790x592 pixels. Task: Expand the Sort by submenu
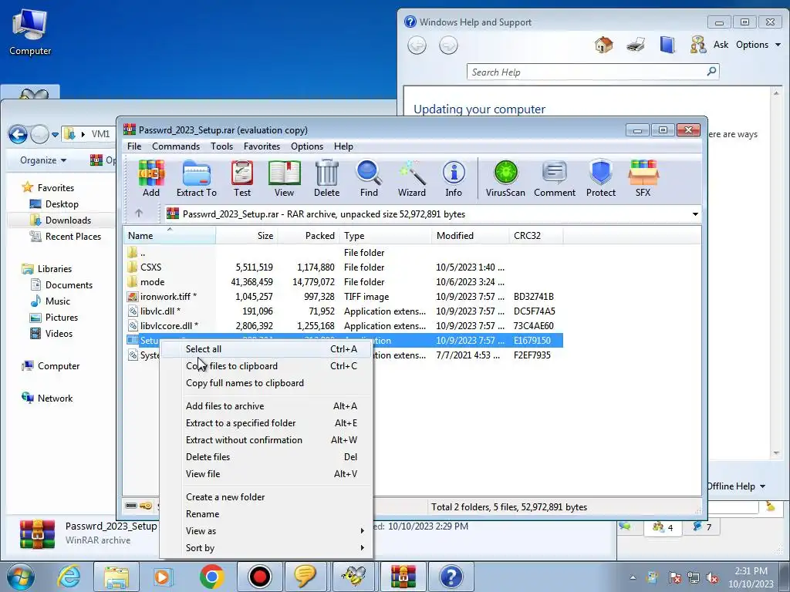[272, 548]
